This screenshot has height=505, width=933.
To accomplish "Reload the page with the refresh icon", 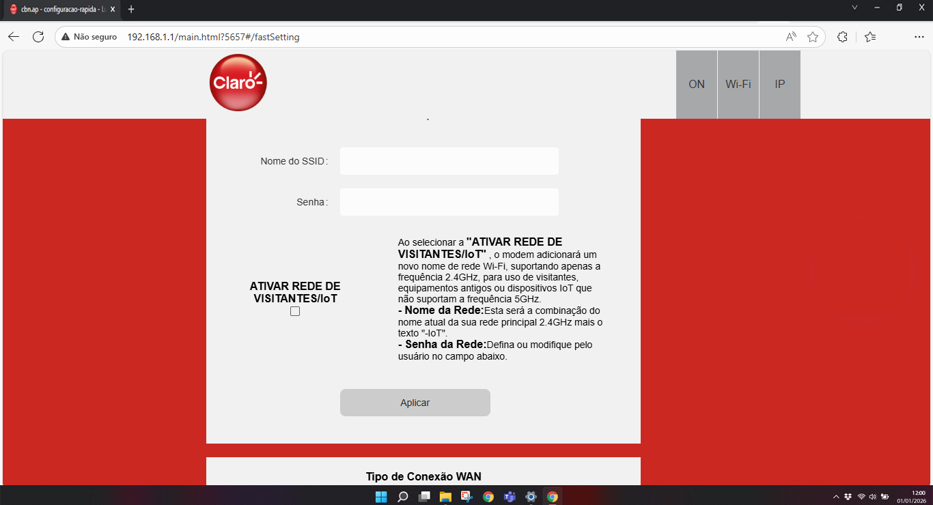I will (x=38, y=37).
